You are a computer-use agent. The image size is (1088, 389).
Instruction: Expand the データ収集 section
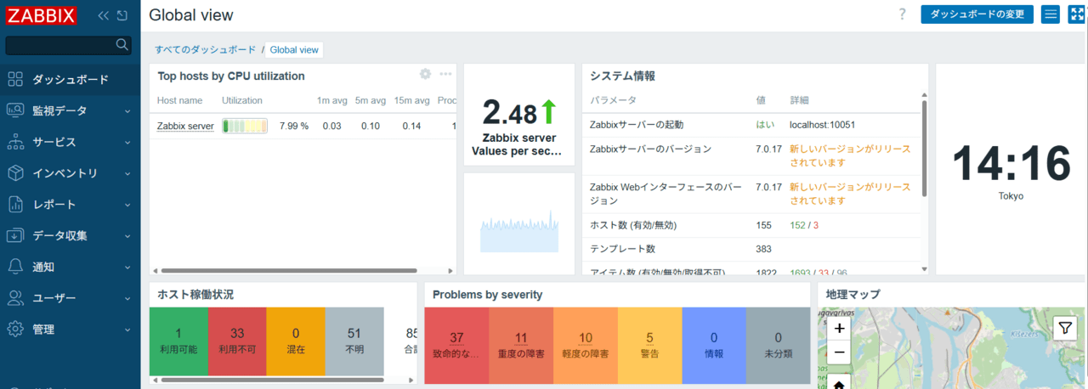[x=70, y=235]
